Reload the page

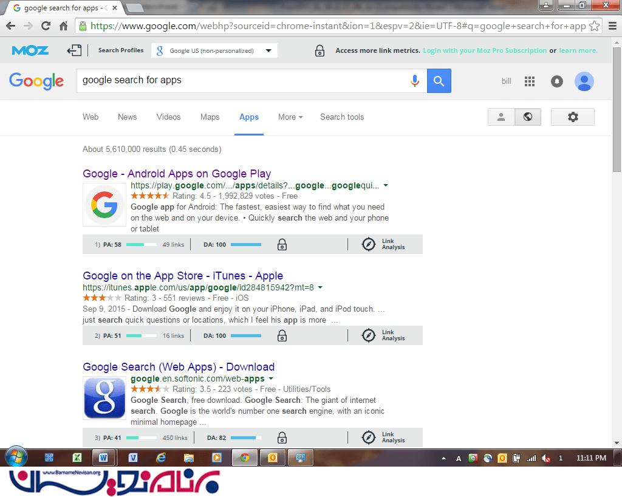[x=46, y=26]
